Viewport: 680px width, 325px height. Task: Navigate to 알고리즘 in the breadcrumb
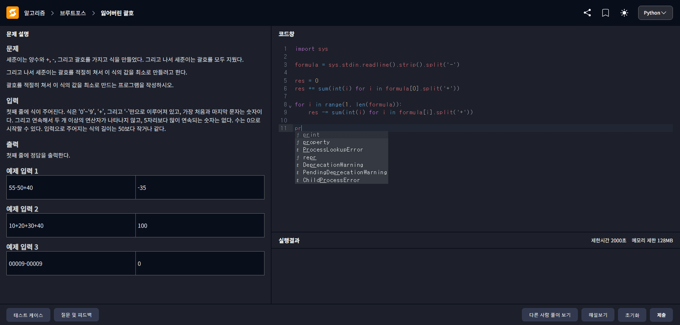(x=34, y=13)
